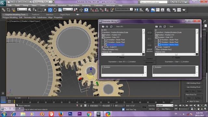Click the Connect button in Parameter Wiring
Viewport: 208px width, 117px height.
tap(149, 58)
